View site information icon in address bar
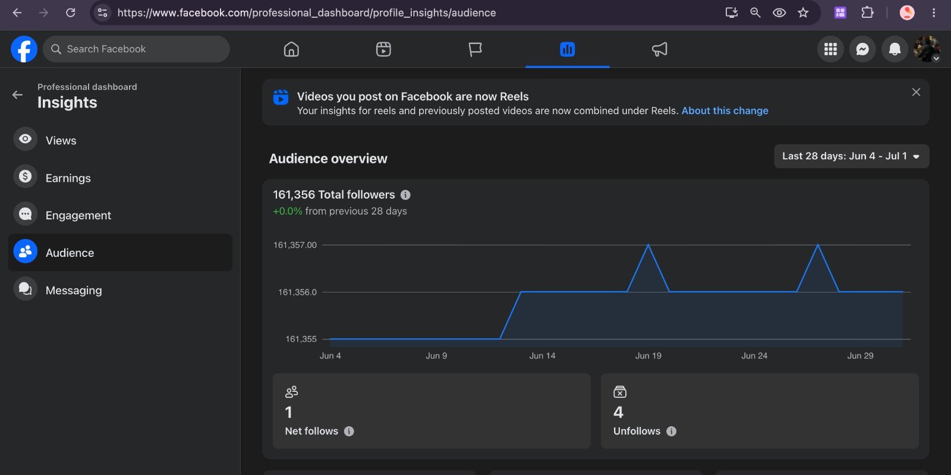This screenshot has width=951, height=475. tap(102, 12)
